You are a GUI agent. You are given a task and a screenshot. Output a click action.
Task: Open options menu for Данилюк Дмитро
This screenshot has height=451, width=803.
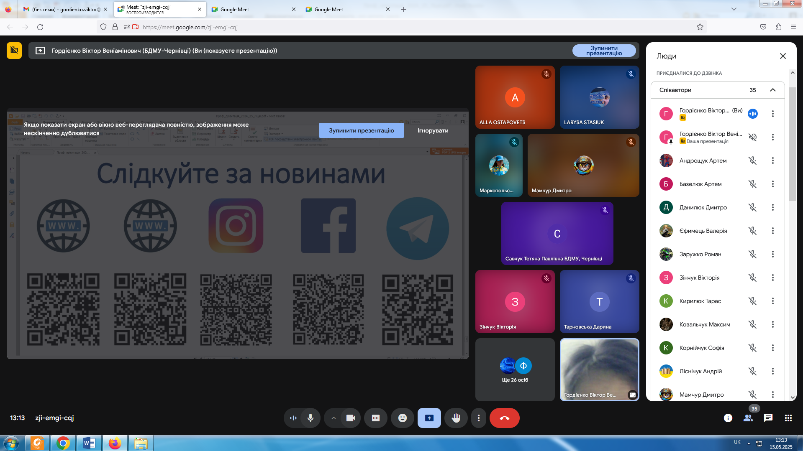(773, 207)
